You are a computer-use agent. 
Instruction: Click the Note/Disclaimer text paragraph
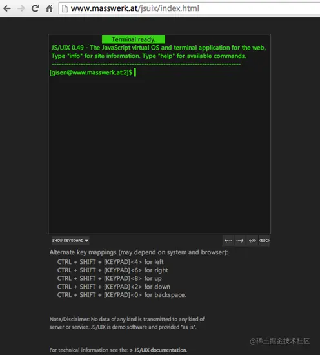[126, 323]
